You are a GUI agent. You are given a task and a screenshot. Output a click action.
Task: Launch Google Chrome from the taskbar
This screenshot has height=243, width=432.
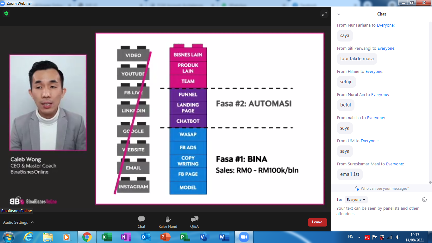87,237
